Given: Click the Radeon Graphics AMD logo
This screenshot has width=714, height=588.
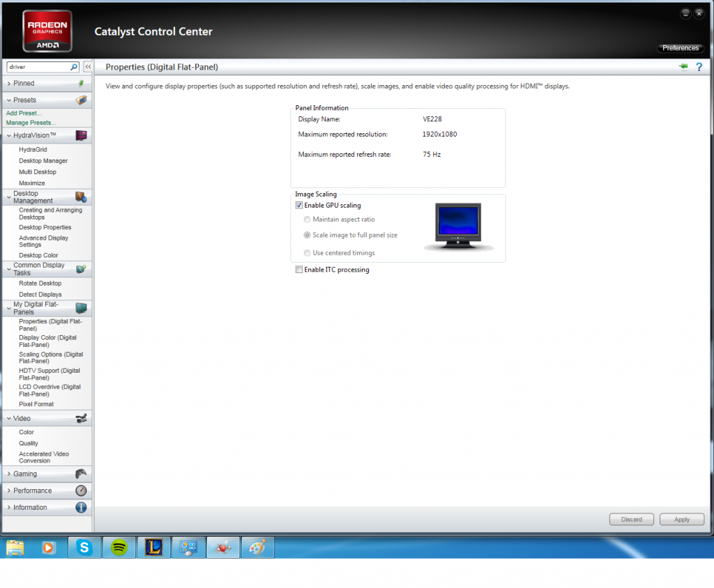Looking at the screenshot, I should click(x=47, y=31).
